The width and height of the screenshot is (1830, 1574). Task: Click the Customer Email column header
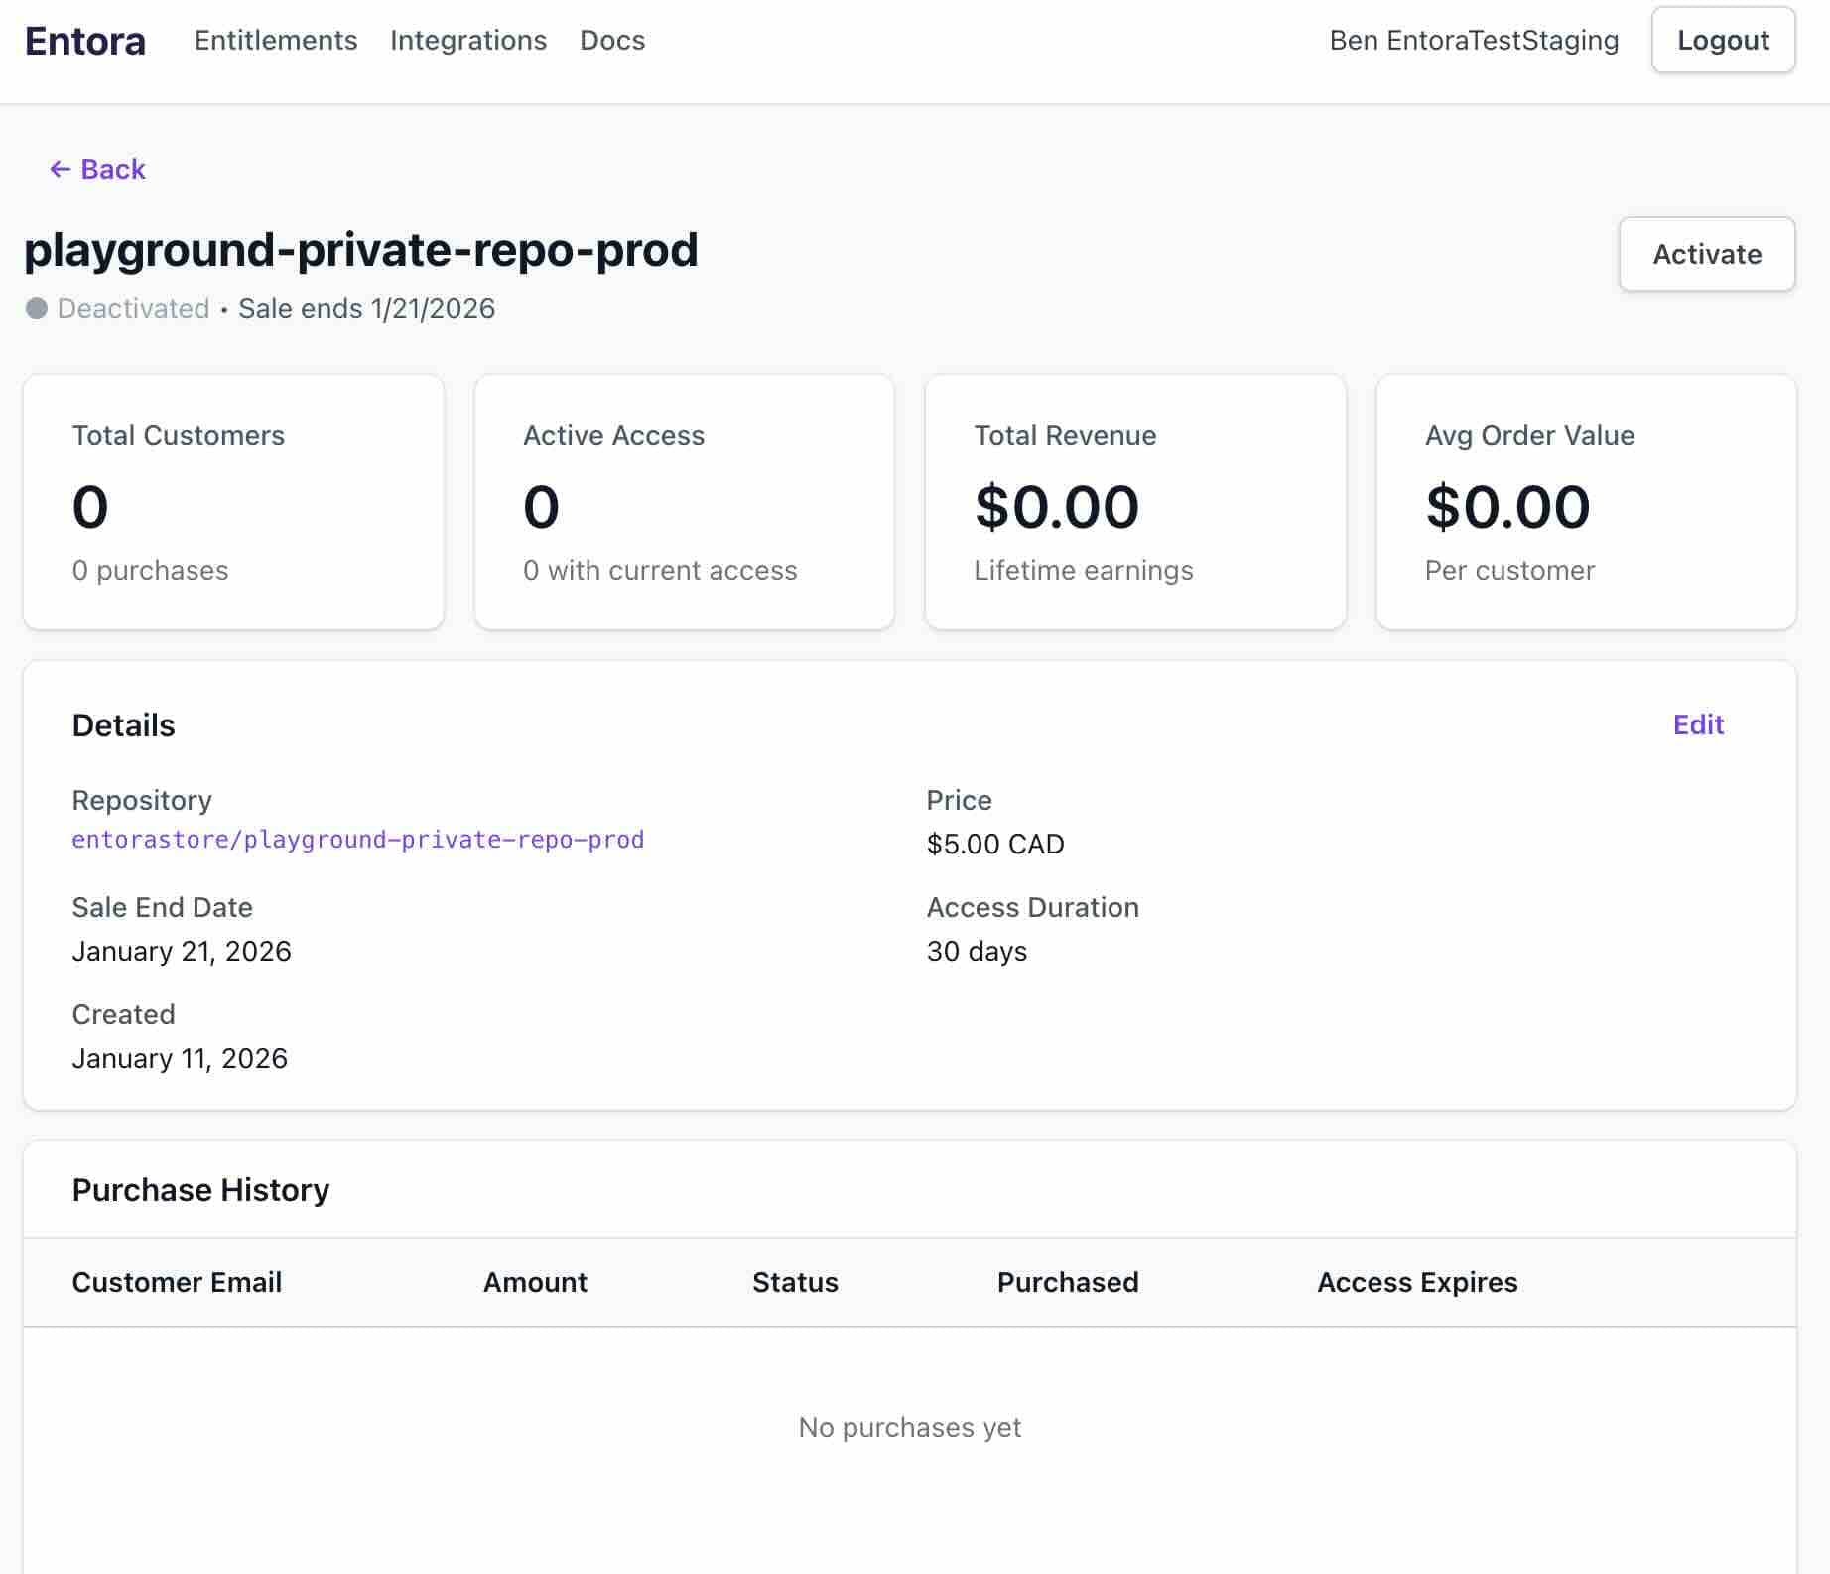coord(177,1282)
